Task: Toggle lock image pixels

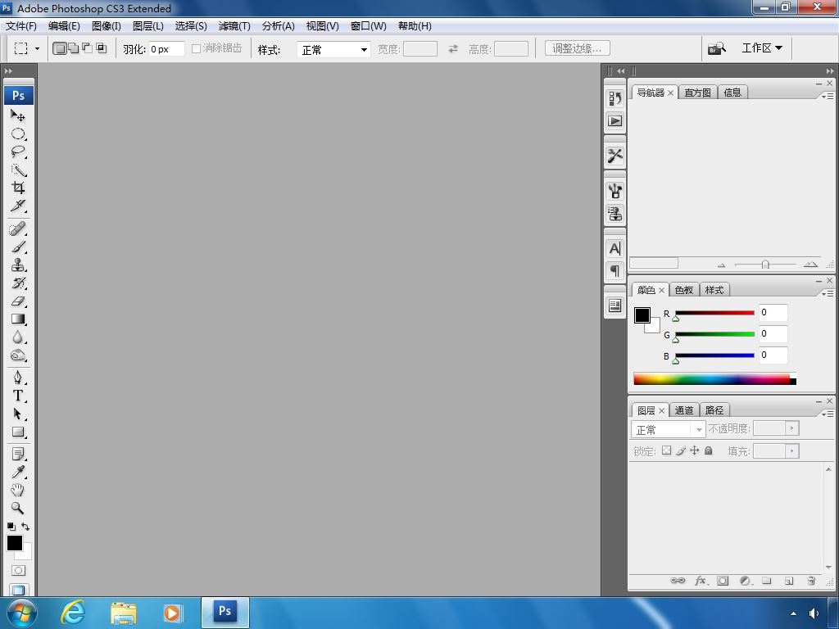Action: coord(681,450)
